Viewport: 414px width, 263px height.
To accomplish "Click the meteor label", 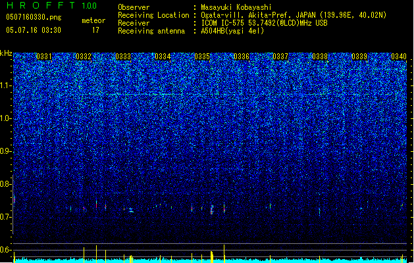I will pos(93,20).
